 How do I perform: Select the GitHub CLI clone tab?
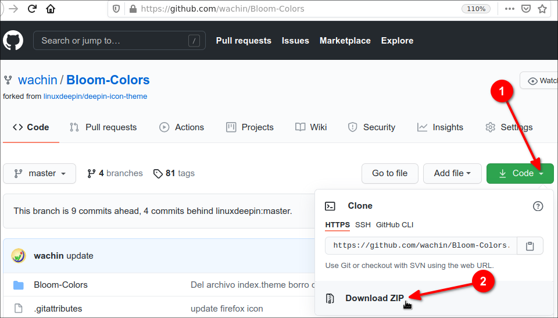(x=395, y=225)
